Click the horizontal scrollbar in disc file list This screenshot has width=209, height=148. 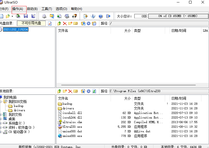click(x=128, y=85)
